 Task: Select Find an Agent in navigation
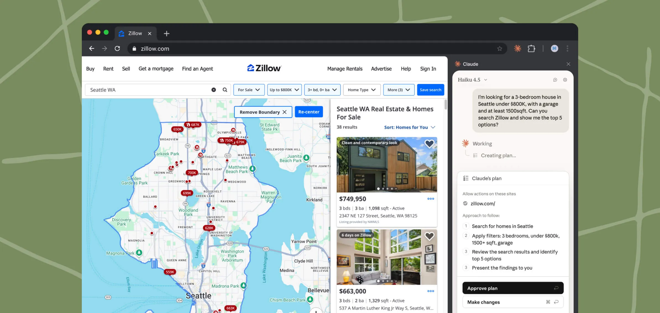point(197,69)
